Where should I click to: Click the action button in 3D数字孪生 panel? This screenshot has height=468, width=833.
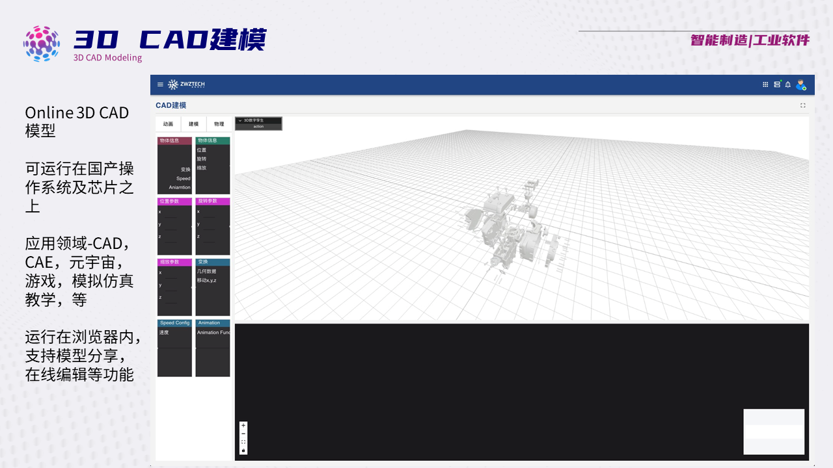[258, 127]
